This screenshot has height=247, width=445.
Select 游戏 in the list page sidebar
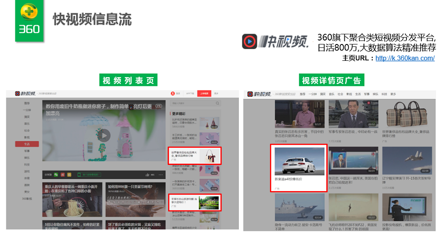[x=27, y=171]
